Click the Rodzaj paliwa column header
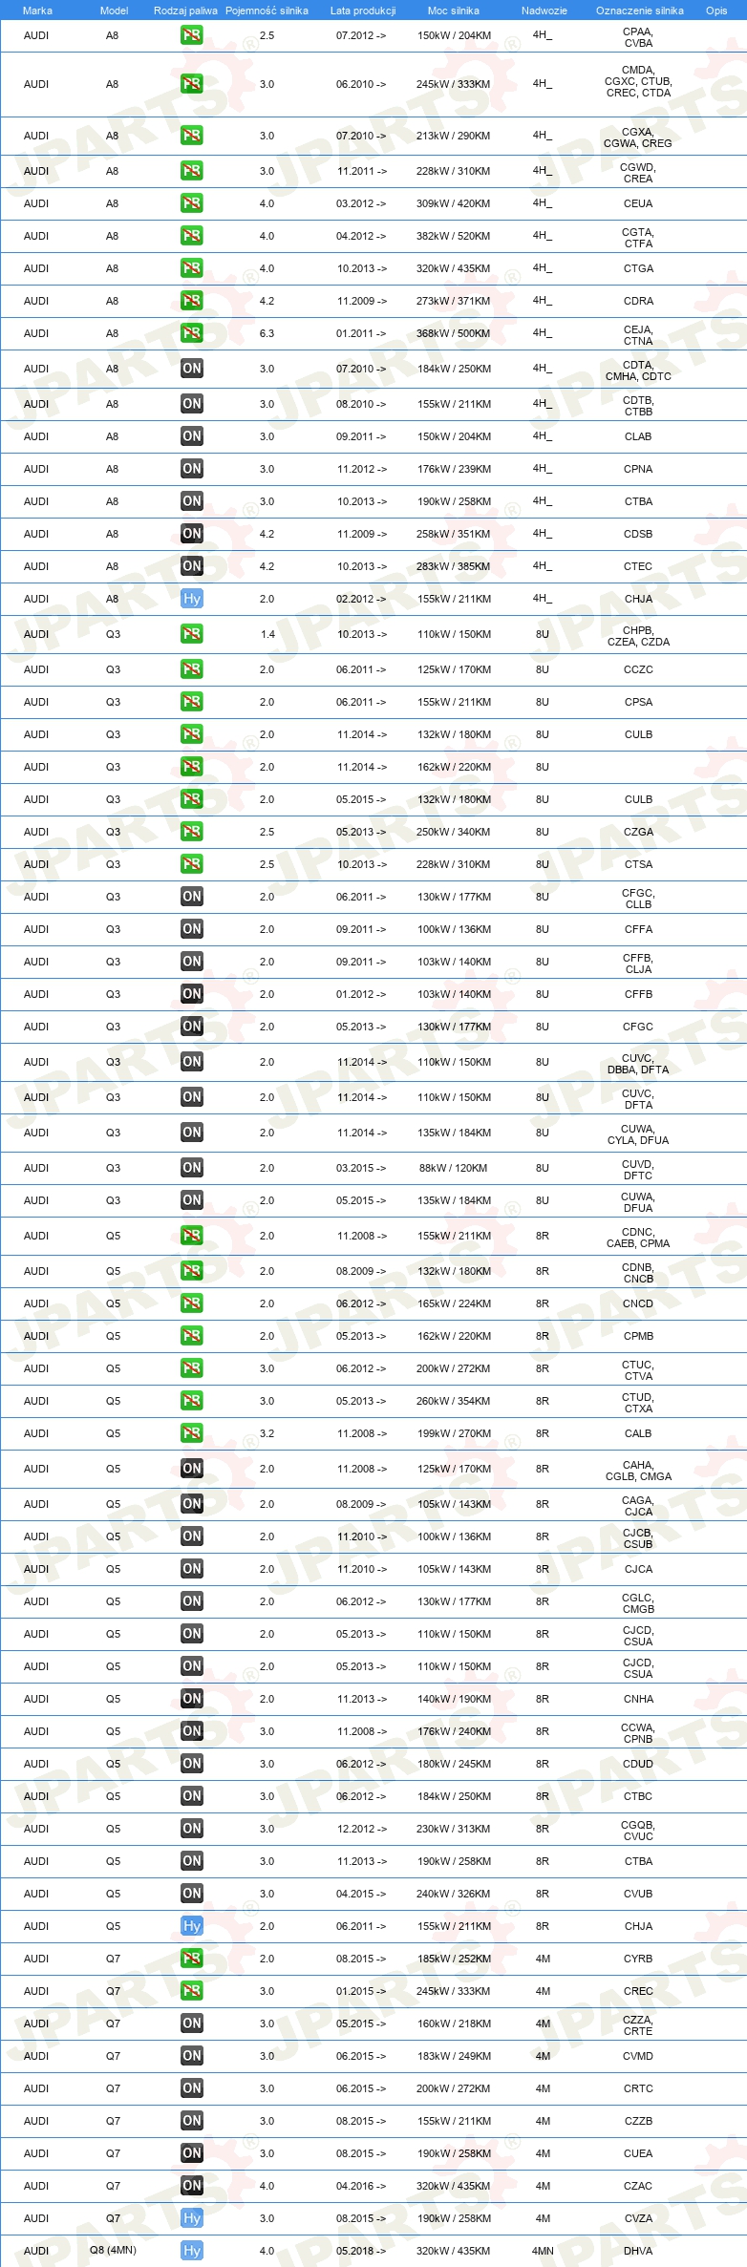 click(x=185, y=11)
